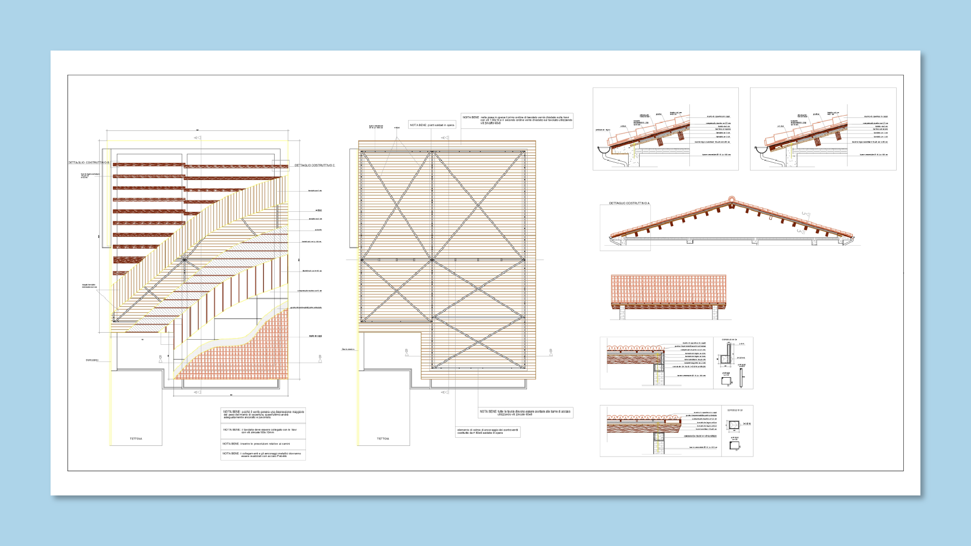Select the DETTAGLIO COSTRUTTIVO A label
This screenshot has width=971, height=546.
pyautogui.click(x=629, y=203)
